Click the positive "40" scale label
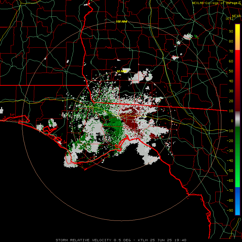This screenshot has width=242, height=242. click(231, 81)
